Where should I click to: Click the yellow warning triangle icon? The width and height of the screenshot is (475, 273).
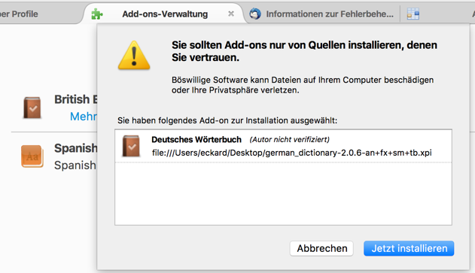tap(134, 56)
